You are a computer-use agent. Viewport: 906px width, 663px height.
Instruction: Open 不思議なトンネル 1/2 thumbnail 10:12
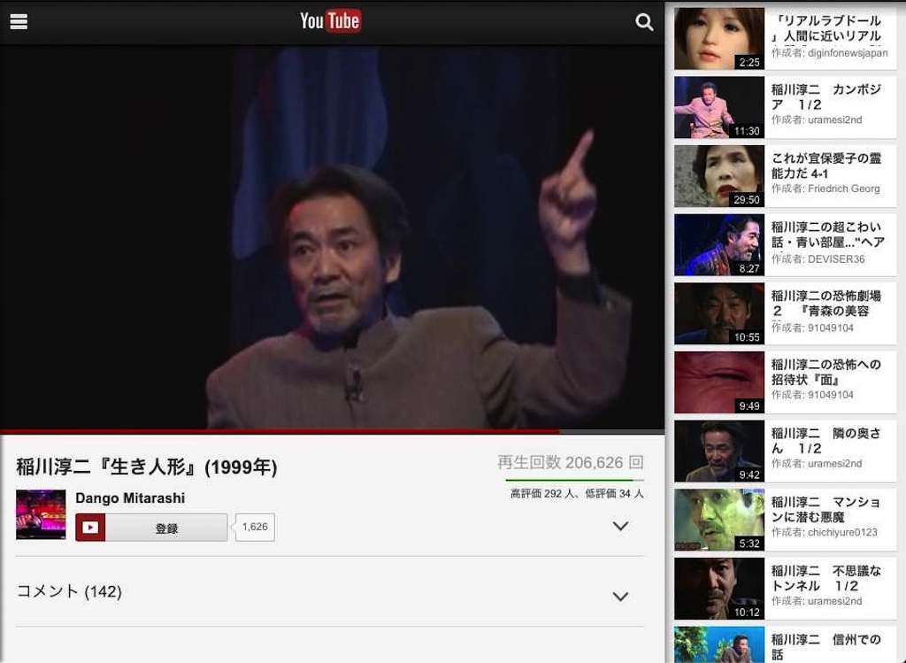pos(719,589)
